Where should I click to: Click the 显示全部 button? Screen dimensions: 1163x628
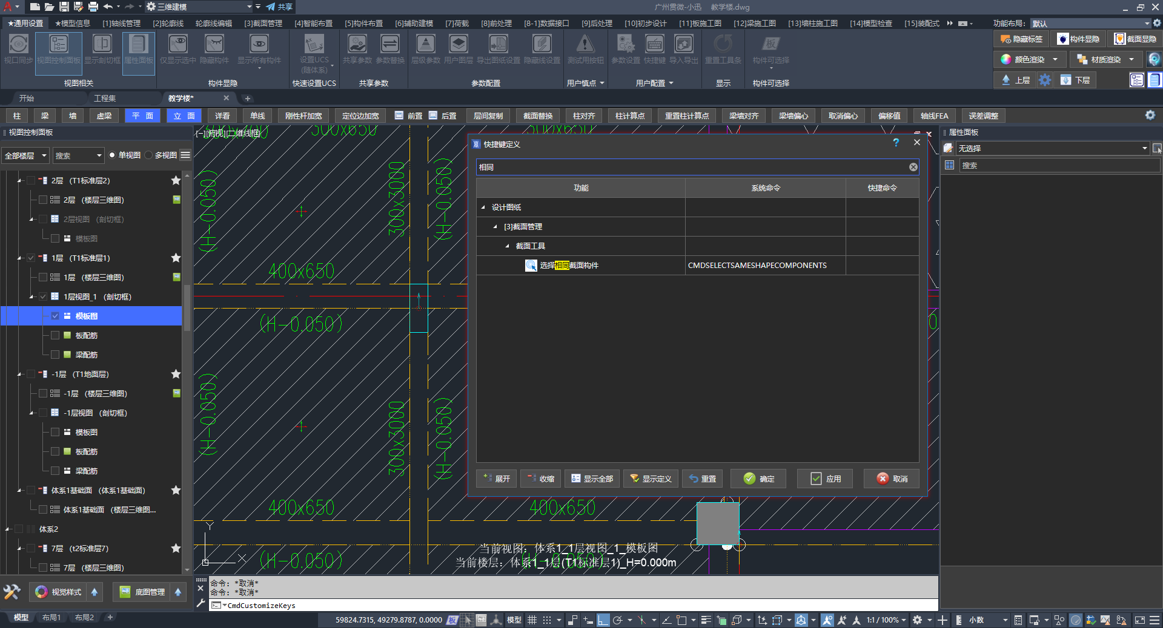[x=592, y=479]
